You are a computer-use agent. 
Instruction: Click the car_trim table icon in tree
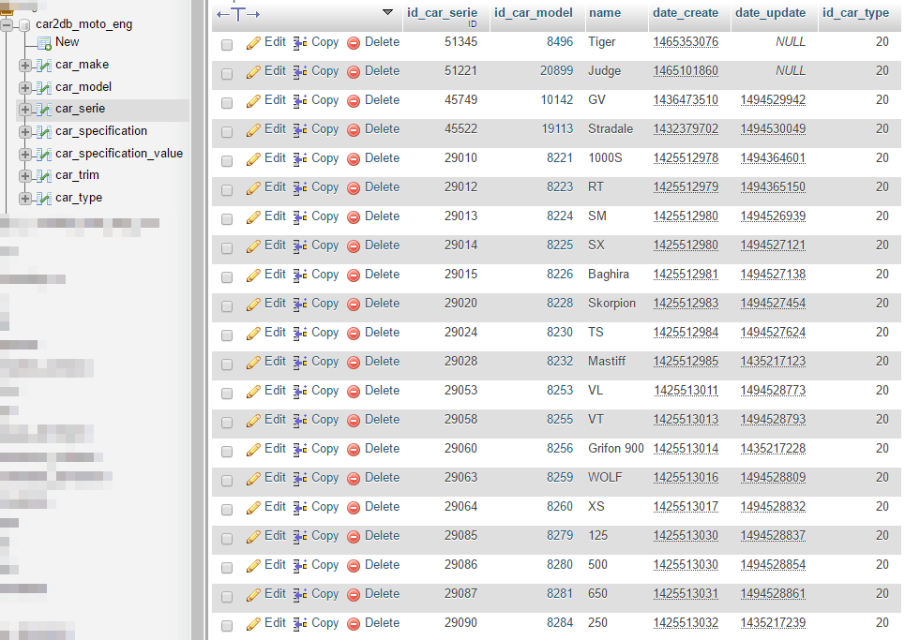coord(44,176)
